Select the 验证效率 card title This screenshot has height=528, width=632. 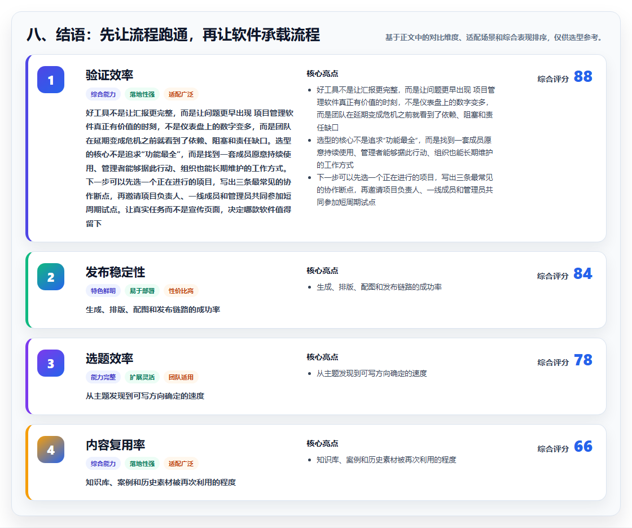(109, 75)
